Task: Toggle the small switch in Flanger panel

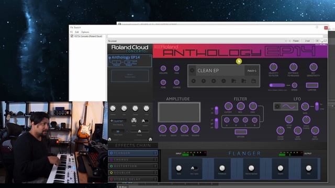Action: point(194,168)
